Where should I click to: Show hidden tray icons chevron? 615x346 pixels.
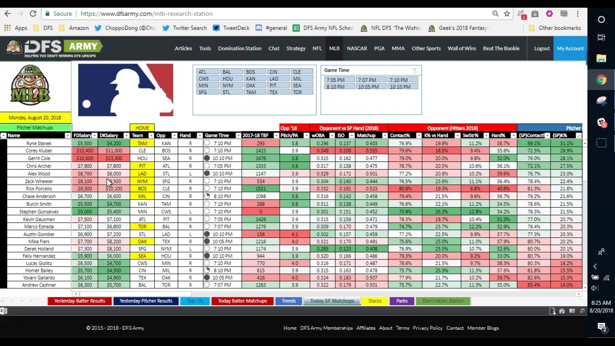point(595,266)
